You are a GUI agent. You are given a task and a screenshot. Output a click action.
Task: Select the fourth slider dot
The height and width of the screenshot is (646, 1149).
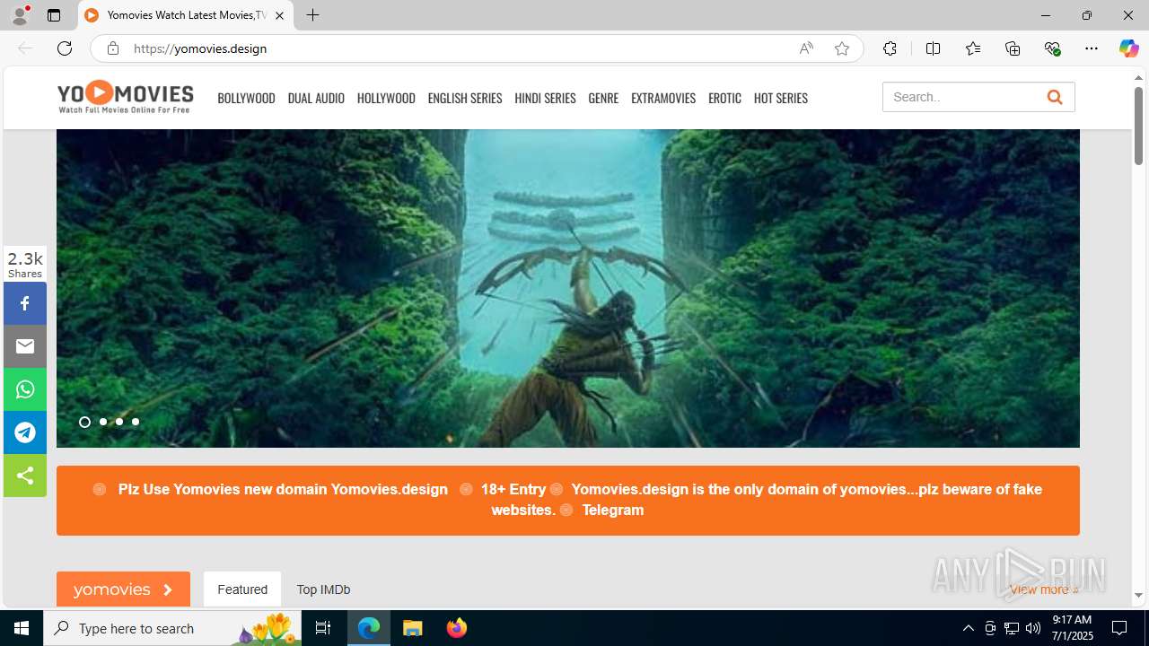coord(136,422)
